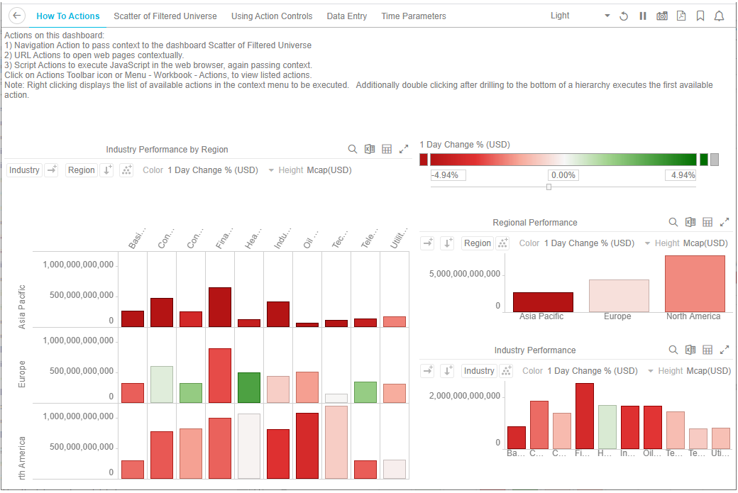738x493 pixels.
Task: Take a dashboard snapshot with camera icon
Action: coord(661,16)
